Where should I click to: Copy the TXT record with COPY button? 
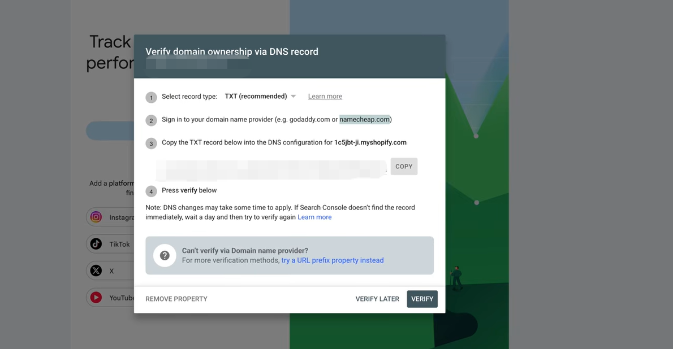(x=404, y=167)
